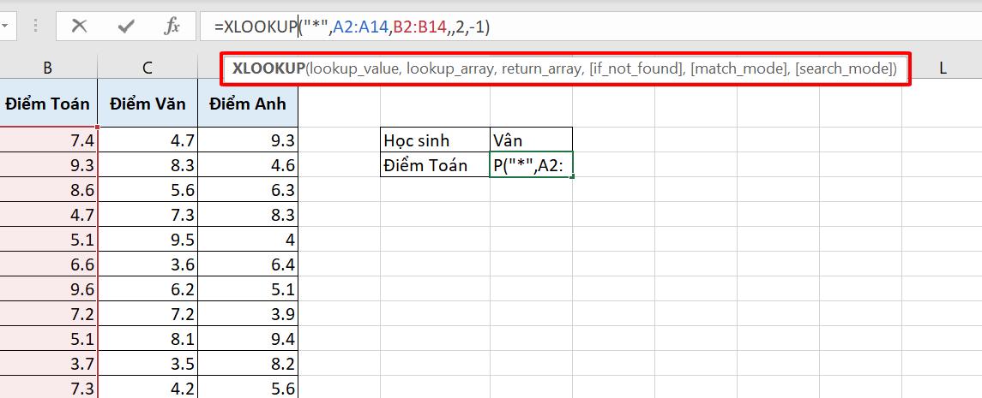The image size is (982, 398).
Task: Select cell with value 3.9
Action: tap(247, 314)
